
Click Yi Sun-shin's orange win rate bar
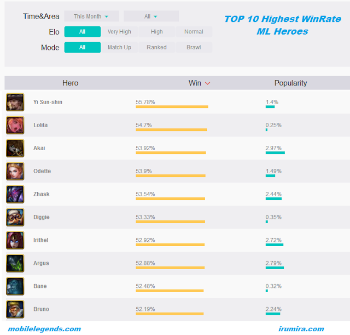click(x=172, y=107)
